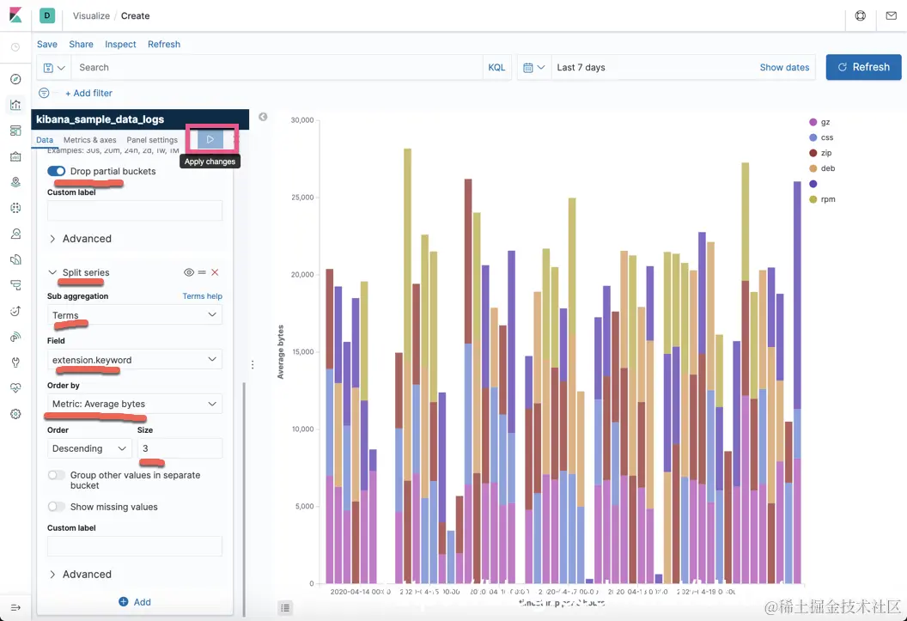Open Machine Learning sidebar icon
The height and width of the screenshot is (621, 907).
15,208
